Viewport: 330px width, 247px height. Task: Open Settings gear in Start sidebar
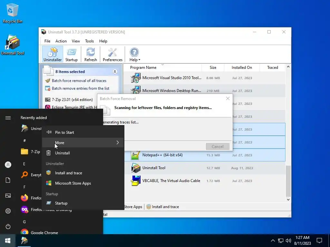click(8, 211)
